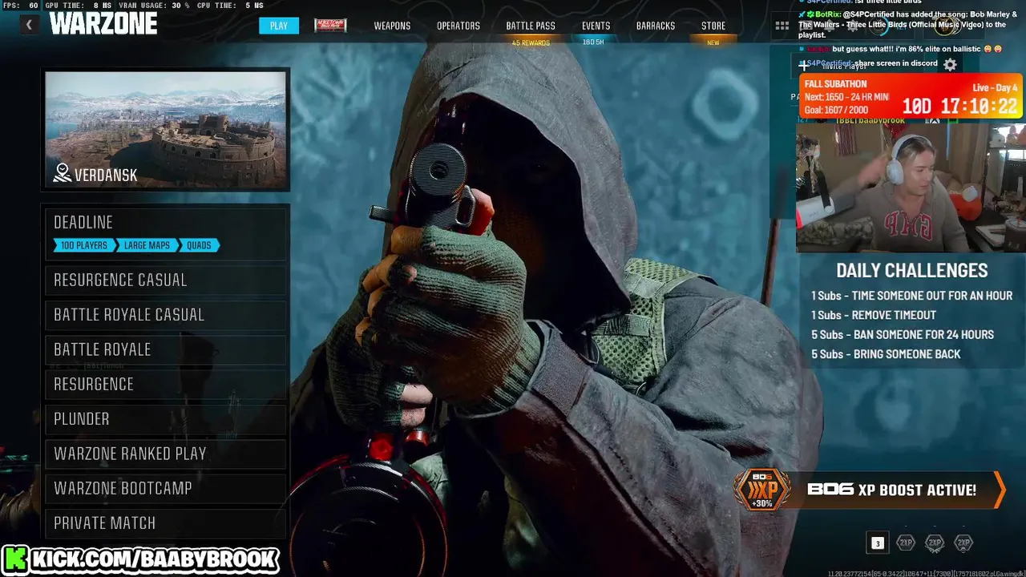The height and width of the screenshot is (577, 1026).
Task: Select the first 2XP token icon
Action: pos(906,543)
